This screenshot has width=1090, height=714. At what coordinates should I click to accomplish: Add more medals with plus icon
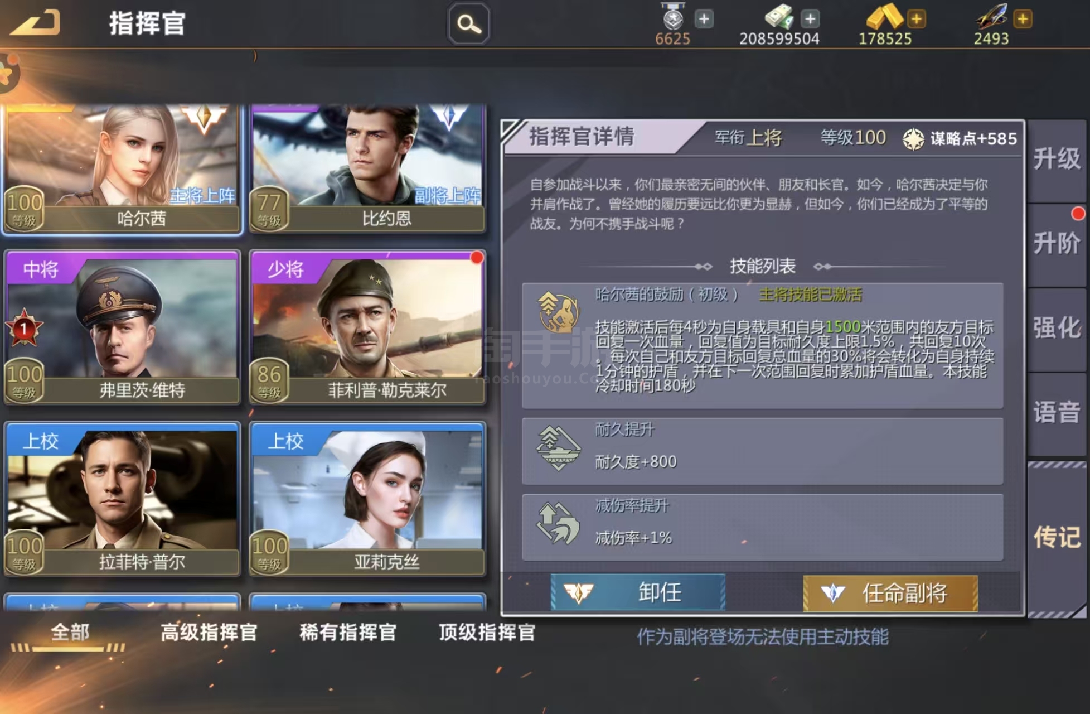click(704, 19)
